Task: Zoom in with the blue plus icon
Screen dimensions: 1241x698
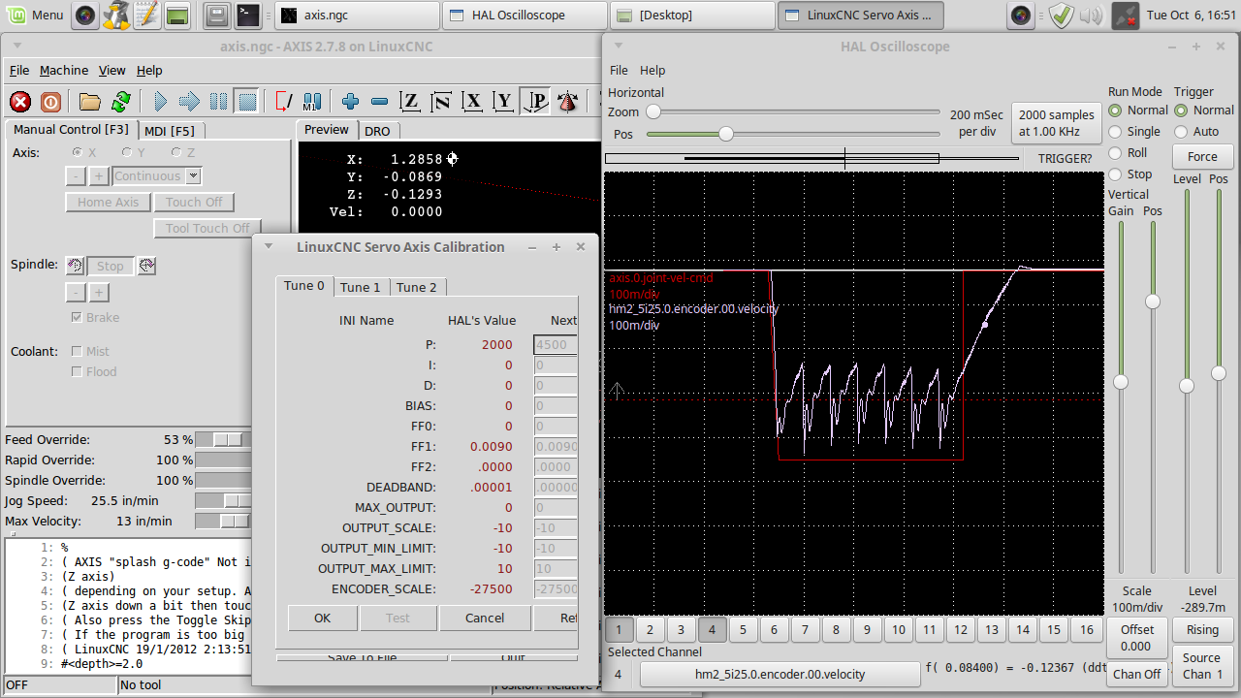Action: (x=351, y=101)
